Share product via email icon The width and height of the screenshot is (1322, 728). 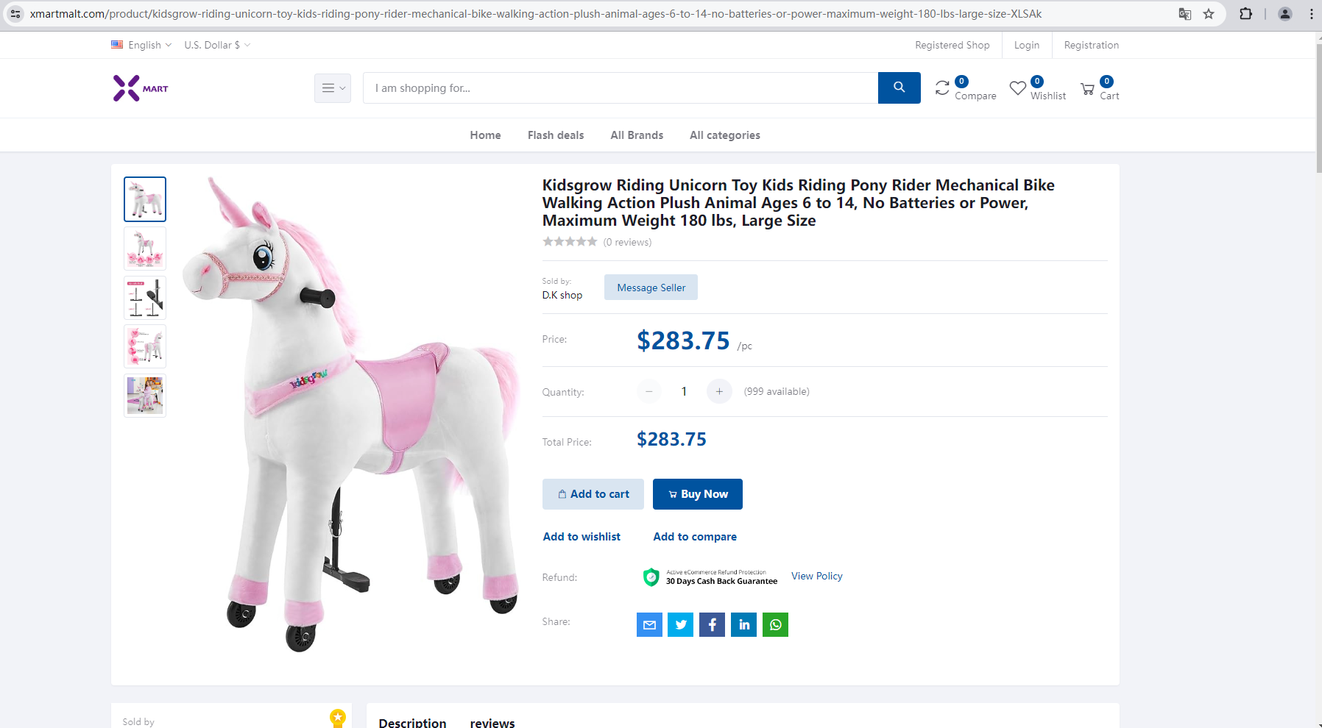click(649, 625)
